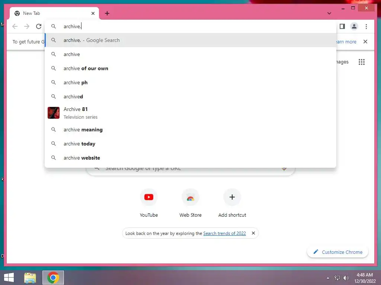Click the Add shortcut button

point(232,203)
